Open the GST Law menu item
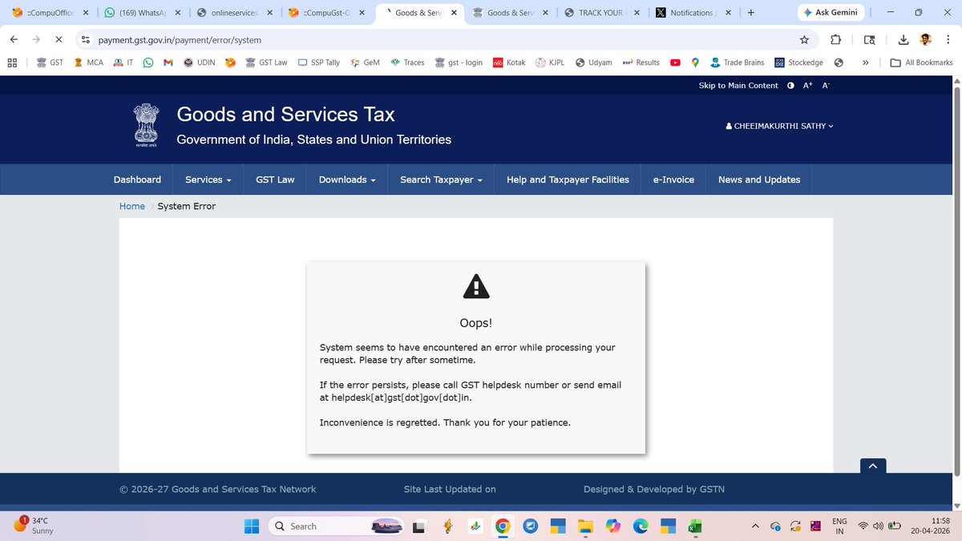The image size is (962, 541). click(x=275, y=180)
